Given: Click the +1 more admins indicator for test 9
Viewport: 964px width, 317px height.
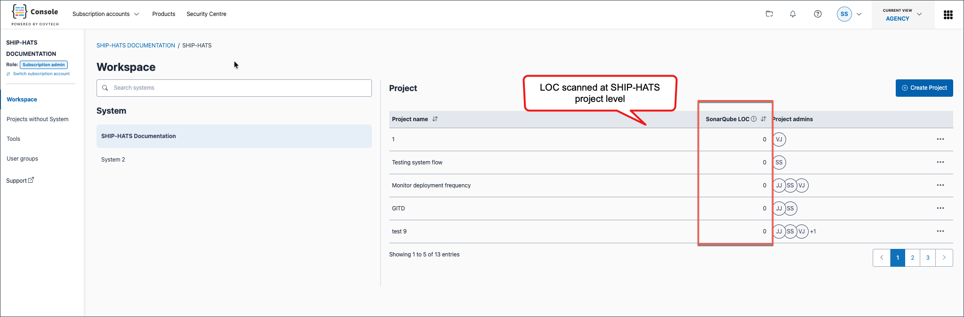Looking at the screenshot, I should [x=813, y=232].
